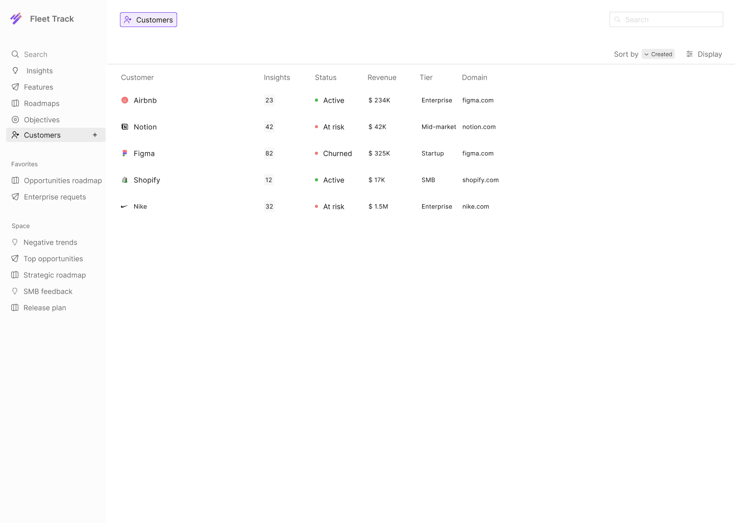Click the Display filter icon

pyautogui.click(x=689, y=54)
